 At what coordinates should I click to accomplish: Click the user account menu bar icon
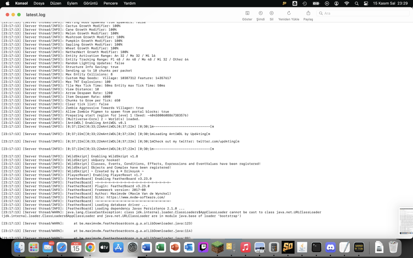[x=336, y=3]
